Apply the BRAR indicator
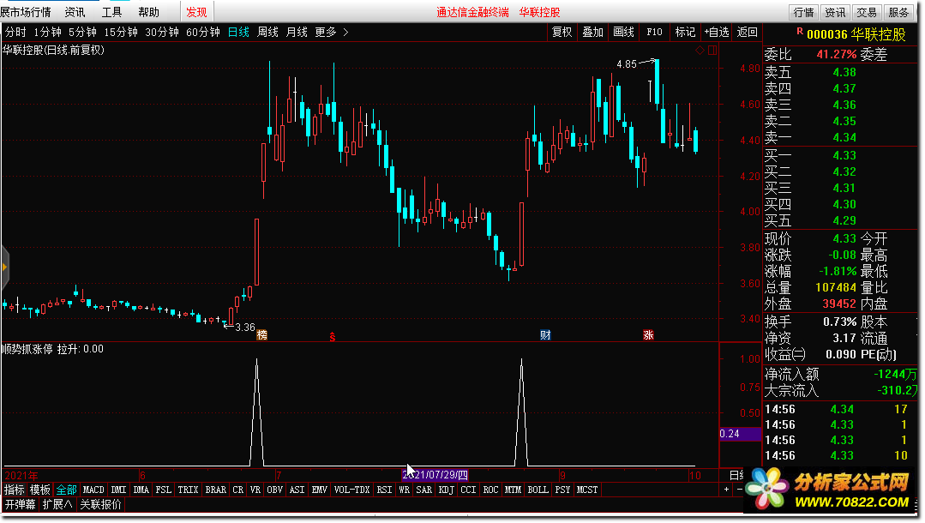The image size is (925, 523). (215, 490)
